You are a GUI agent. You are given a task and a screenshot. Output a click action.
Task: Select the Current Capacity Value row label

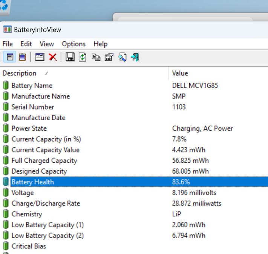point(46,150)
